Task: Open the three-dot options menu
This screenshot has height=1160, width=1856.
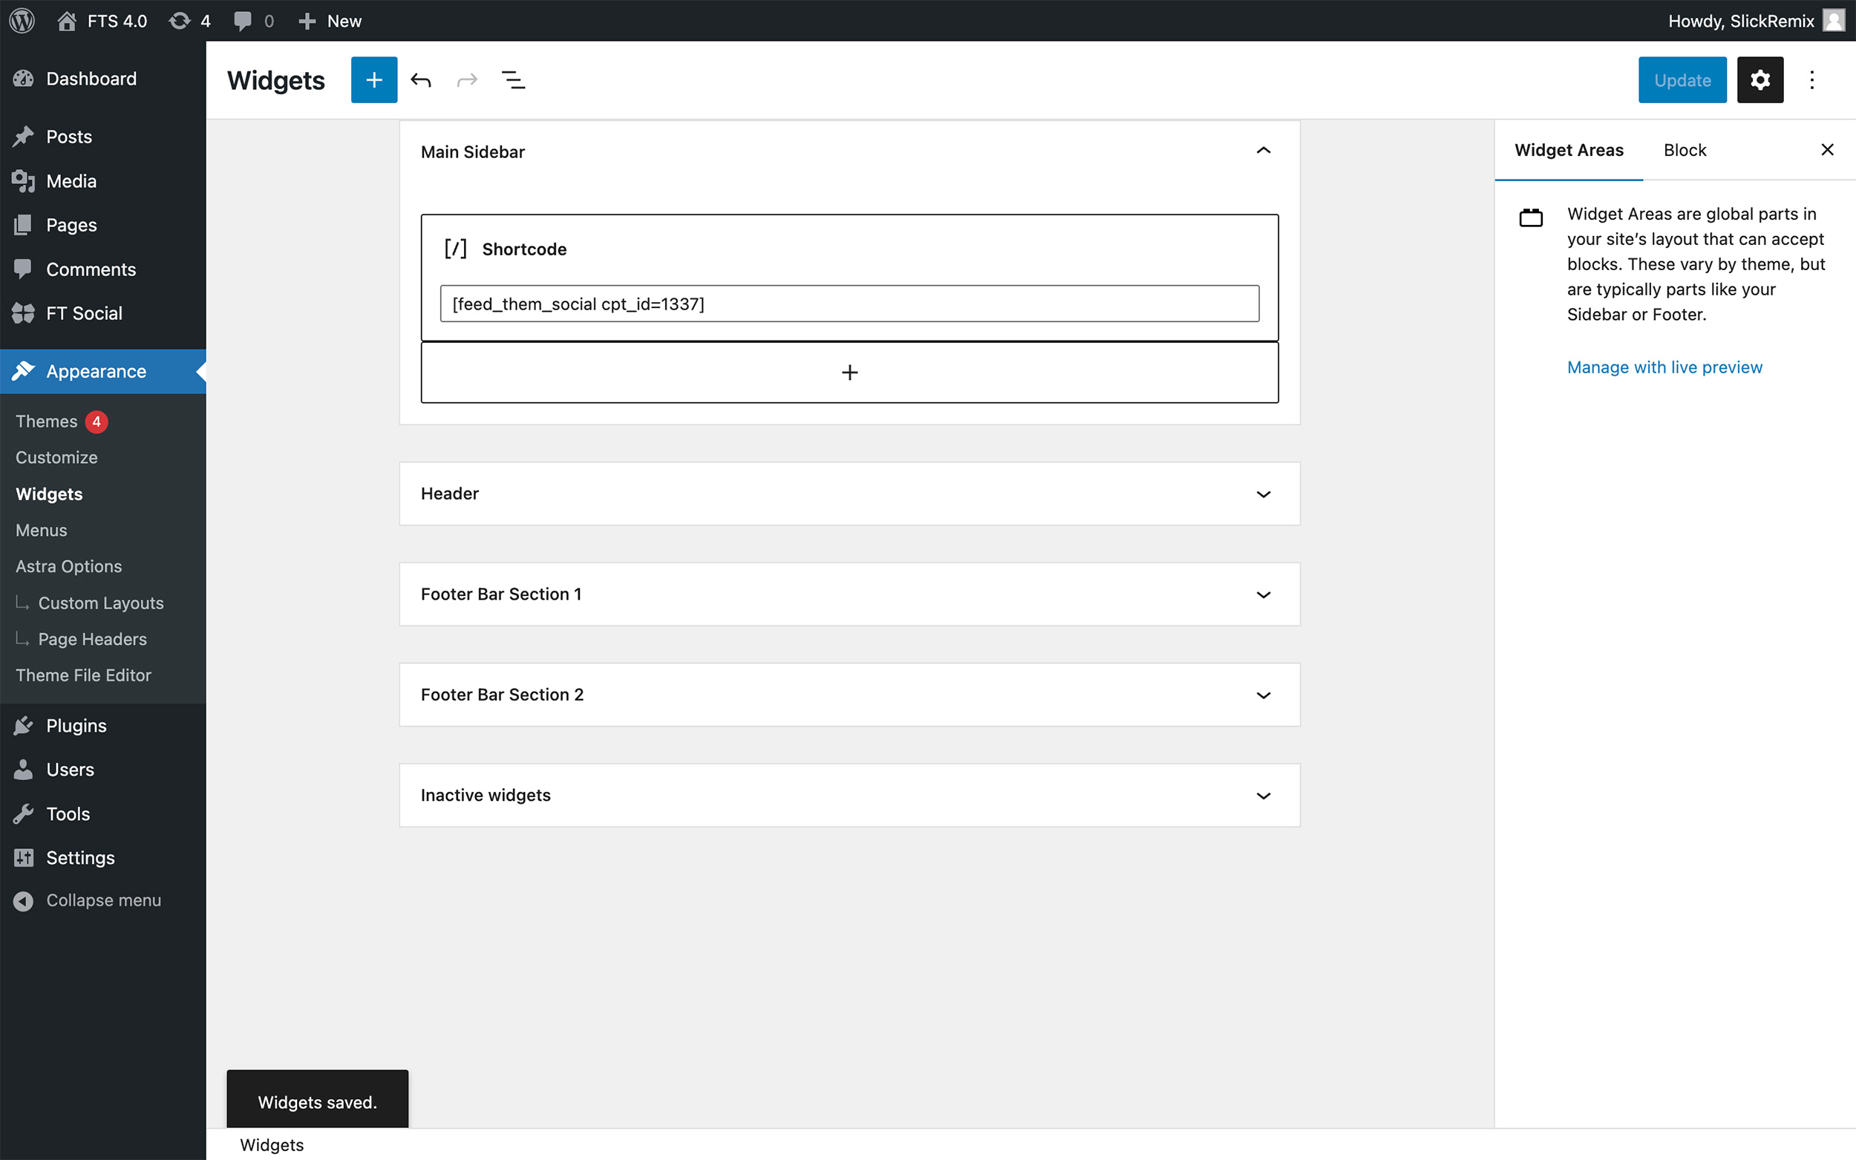Action: coord(1812,80)
